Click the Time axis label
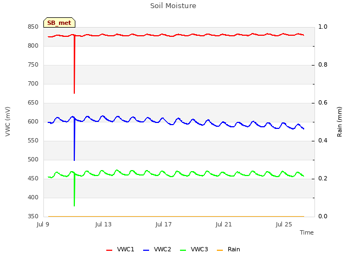Viewport: 347px width, 260px height. (x=307, y=232)
